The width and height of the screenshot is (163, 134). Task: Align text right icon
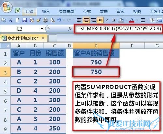point(93,20)
